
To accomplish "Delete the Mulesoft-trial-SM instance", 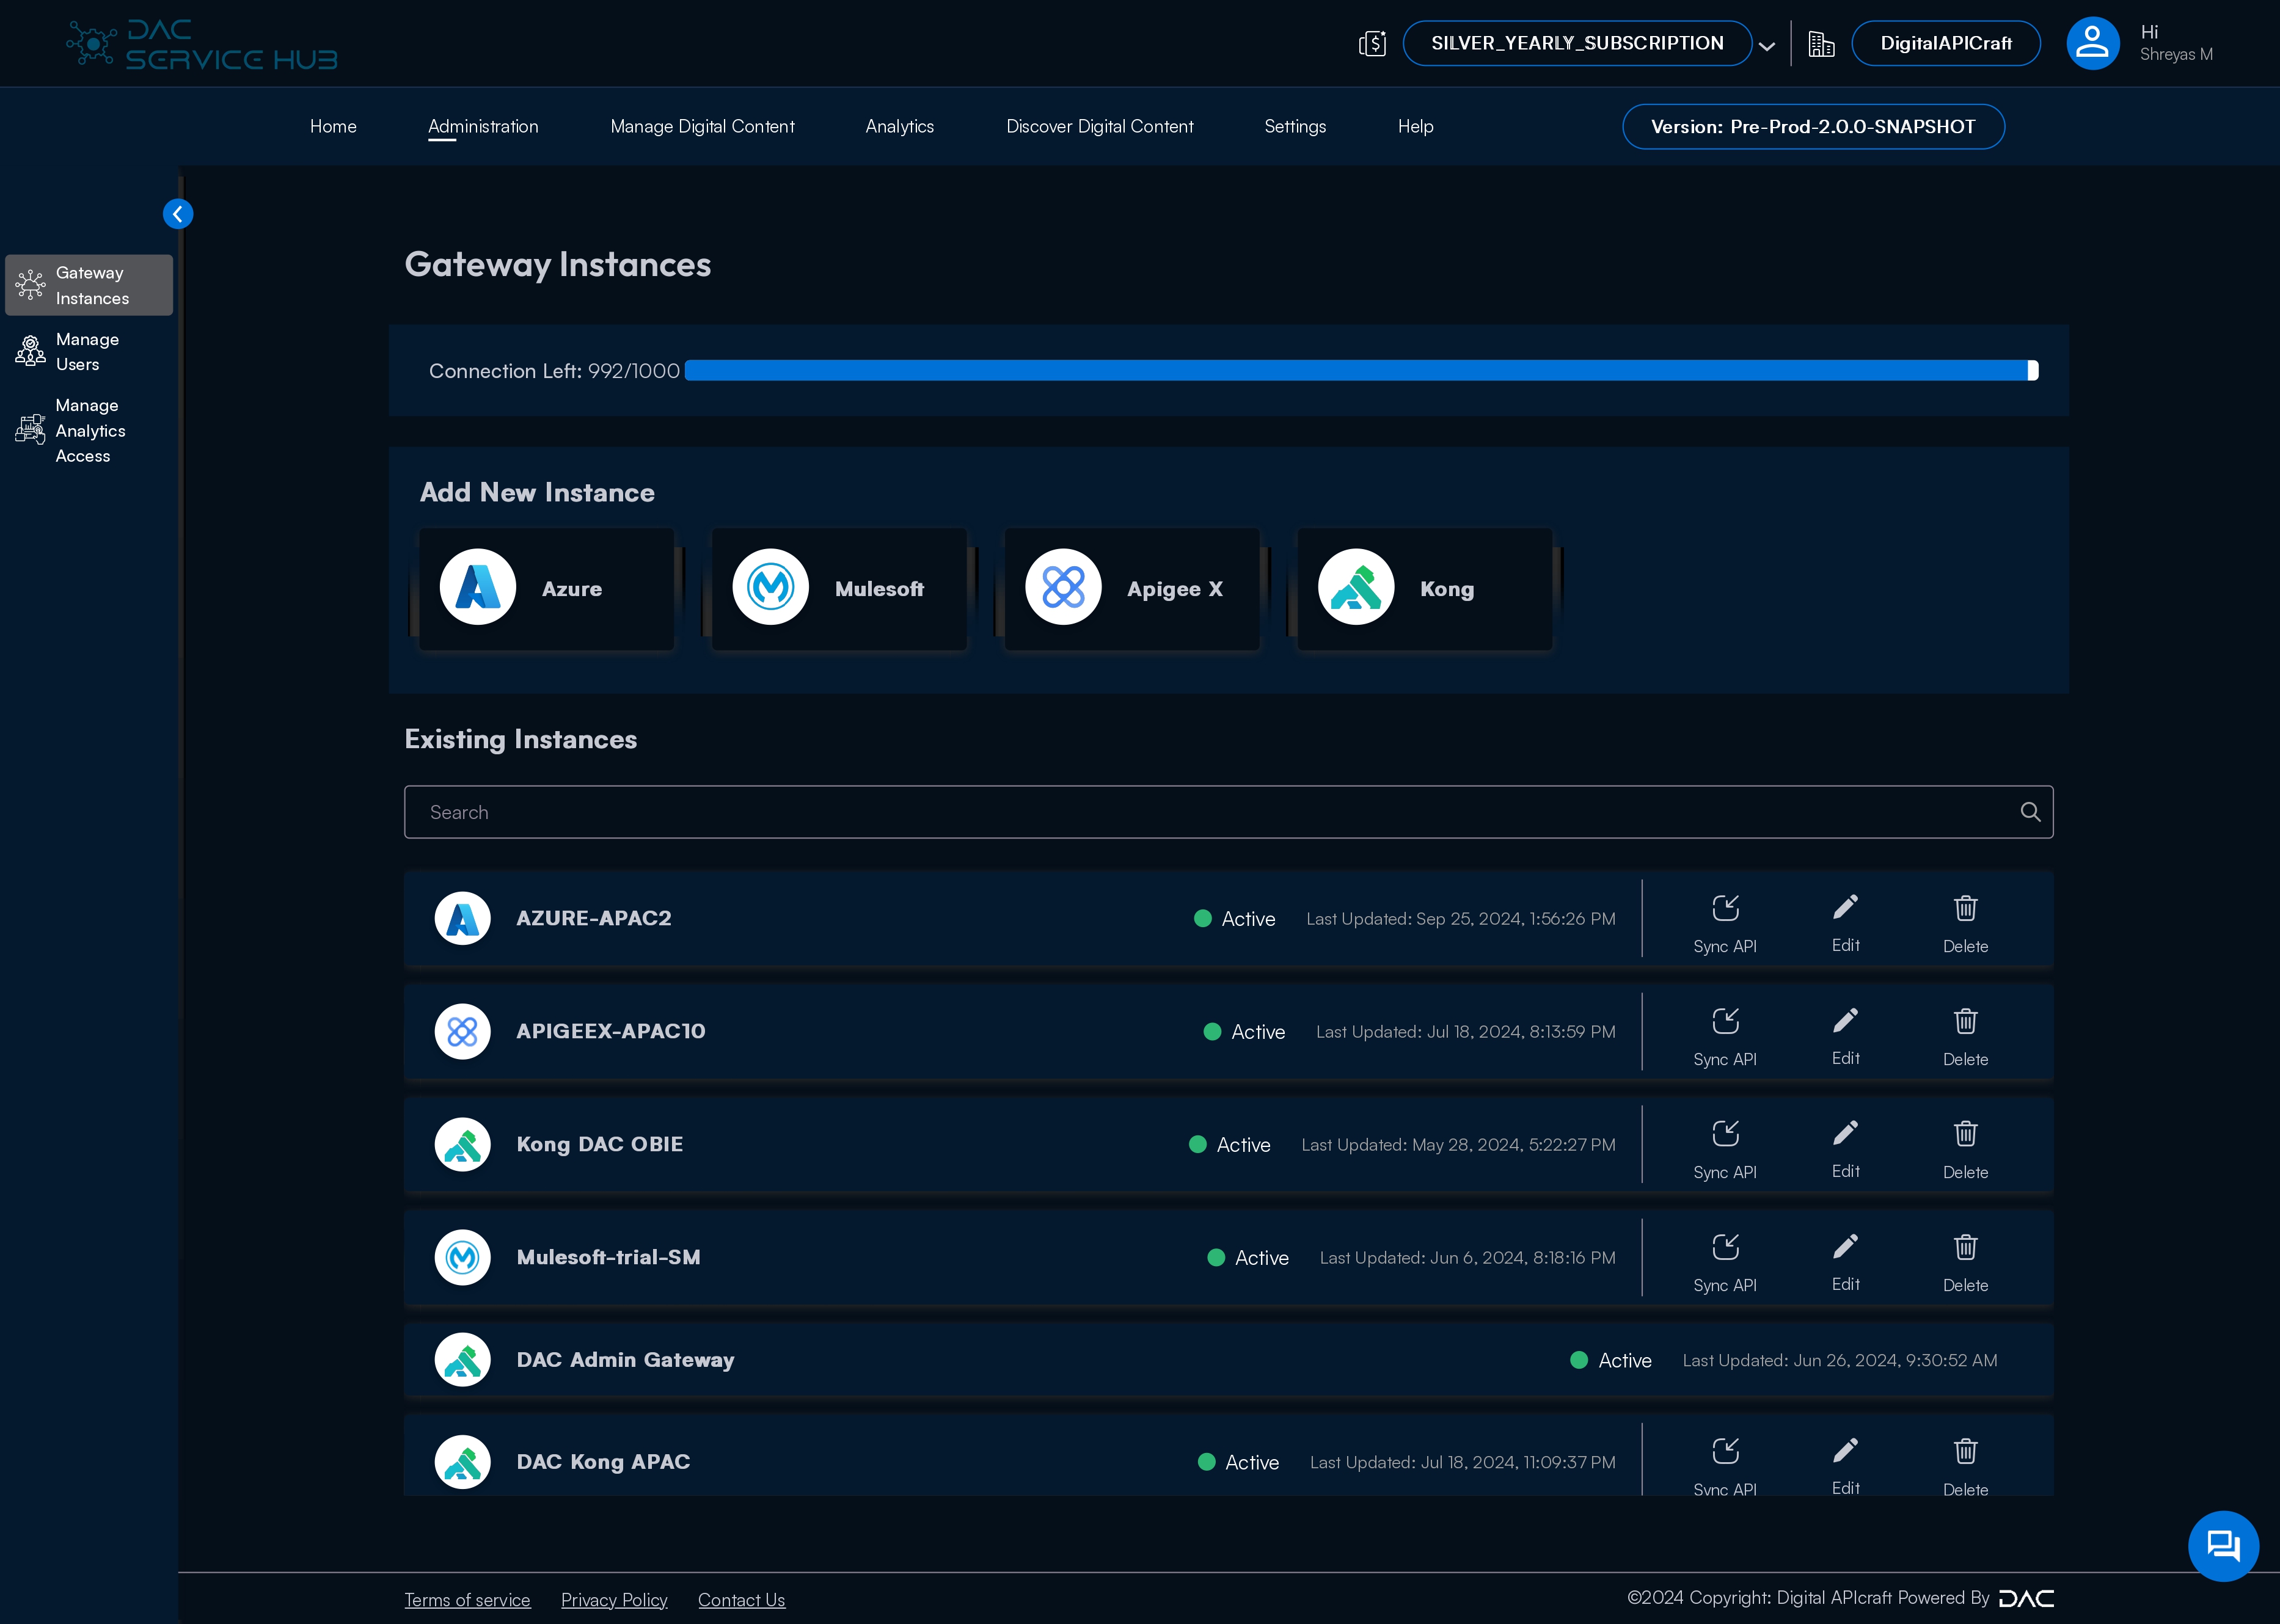I will tap(1965, 1261).
